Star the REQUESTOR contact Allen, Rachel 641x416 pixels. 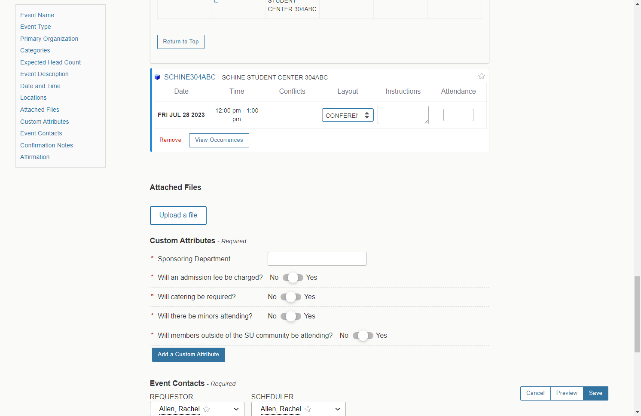[x=207, y=409]
